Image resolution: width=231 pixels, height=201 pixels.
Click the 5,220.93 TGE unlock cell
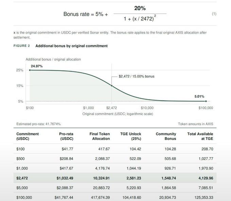[x=134, y=188]
